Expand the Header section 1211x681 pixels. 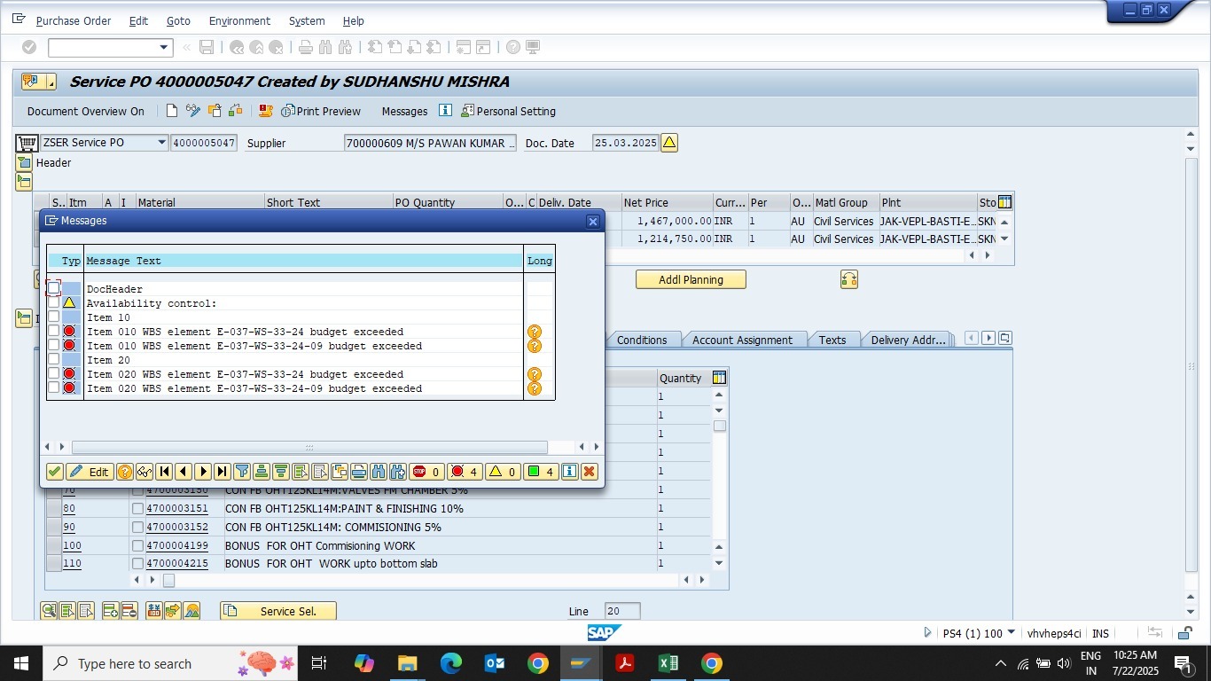click(x=24, y=163)
